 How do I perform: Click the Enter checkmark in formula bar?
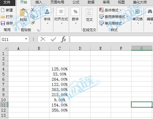coord(53,39)
